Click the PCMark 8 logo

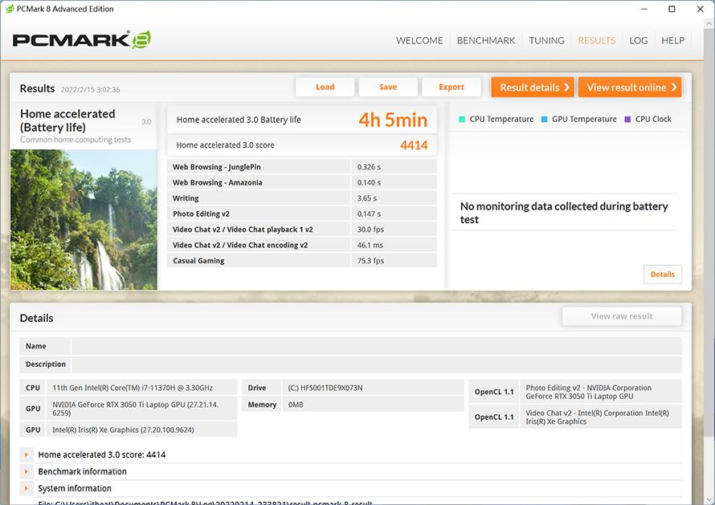[x=82, y=39]
